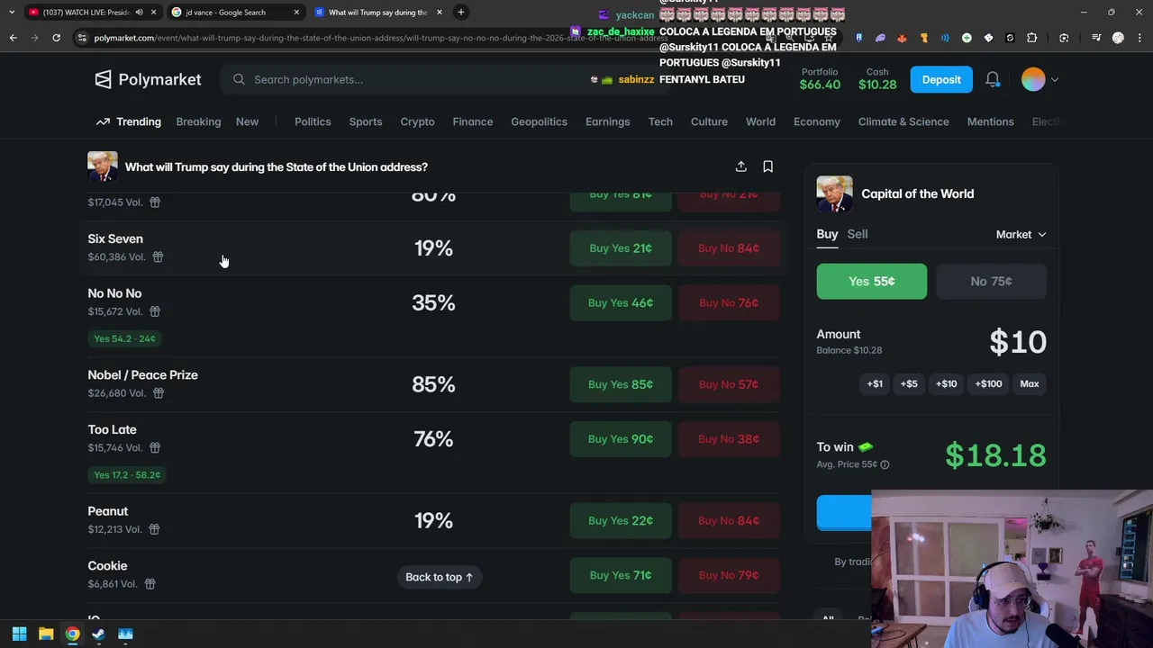
Task: Buy Yes 85¢ on Nobel / Peace Prize
Action: [x=621, y=384]
